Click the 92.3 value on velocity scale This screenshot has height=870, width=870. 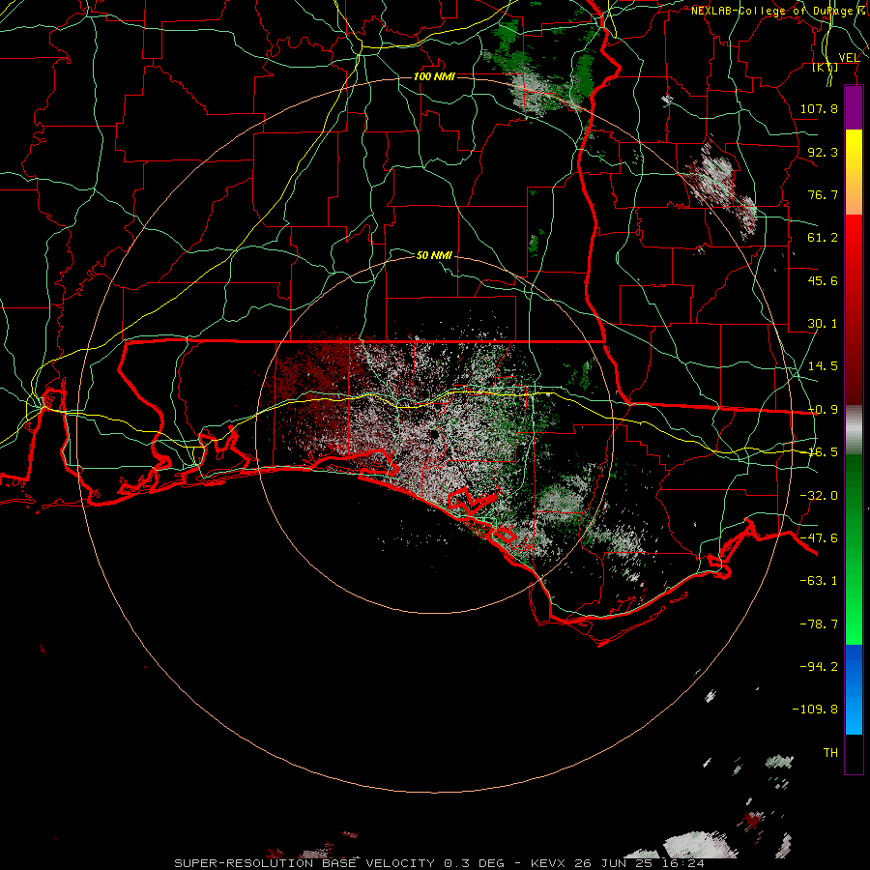pos(823,152)
